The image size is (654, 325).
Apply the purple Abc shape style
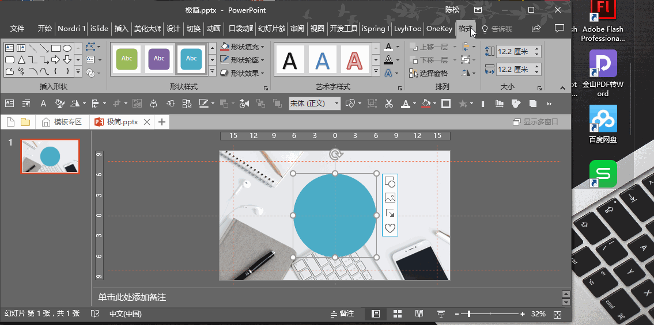(159, 59)
